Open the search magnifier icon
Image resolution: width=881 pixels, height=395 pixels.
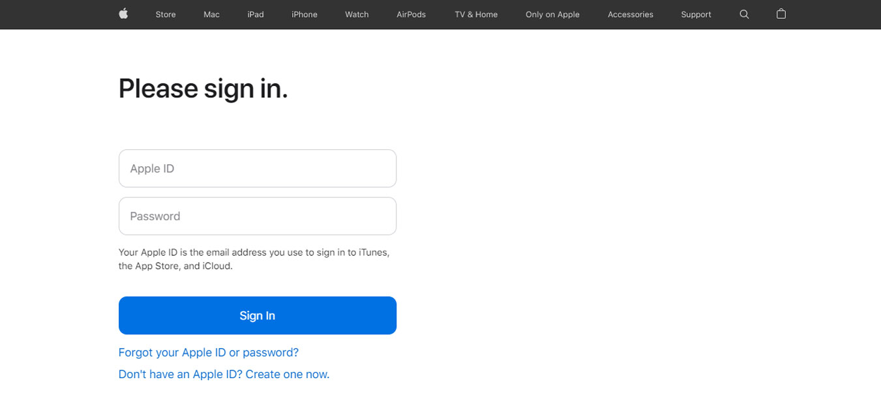click(744, 14)
